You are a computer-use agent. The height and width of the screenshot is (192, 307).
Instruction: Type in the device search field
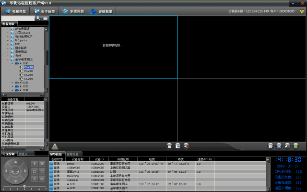tap(17, 18)
